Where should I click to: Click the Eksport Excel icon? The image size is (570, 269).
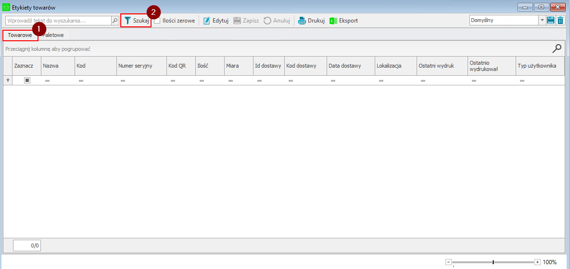(333, 21)
